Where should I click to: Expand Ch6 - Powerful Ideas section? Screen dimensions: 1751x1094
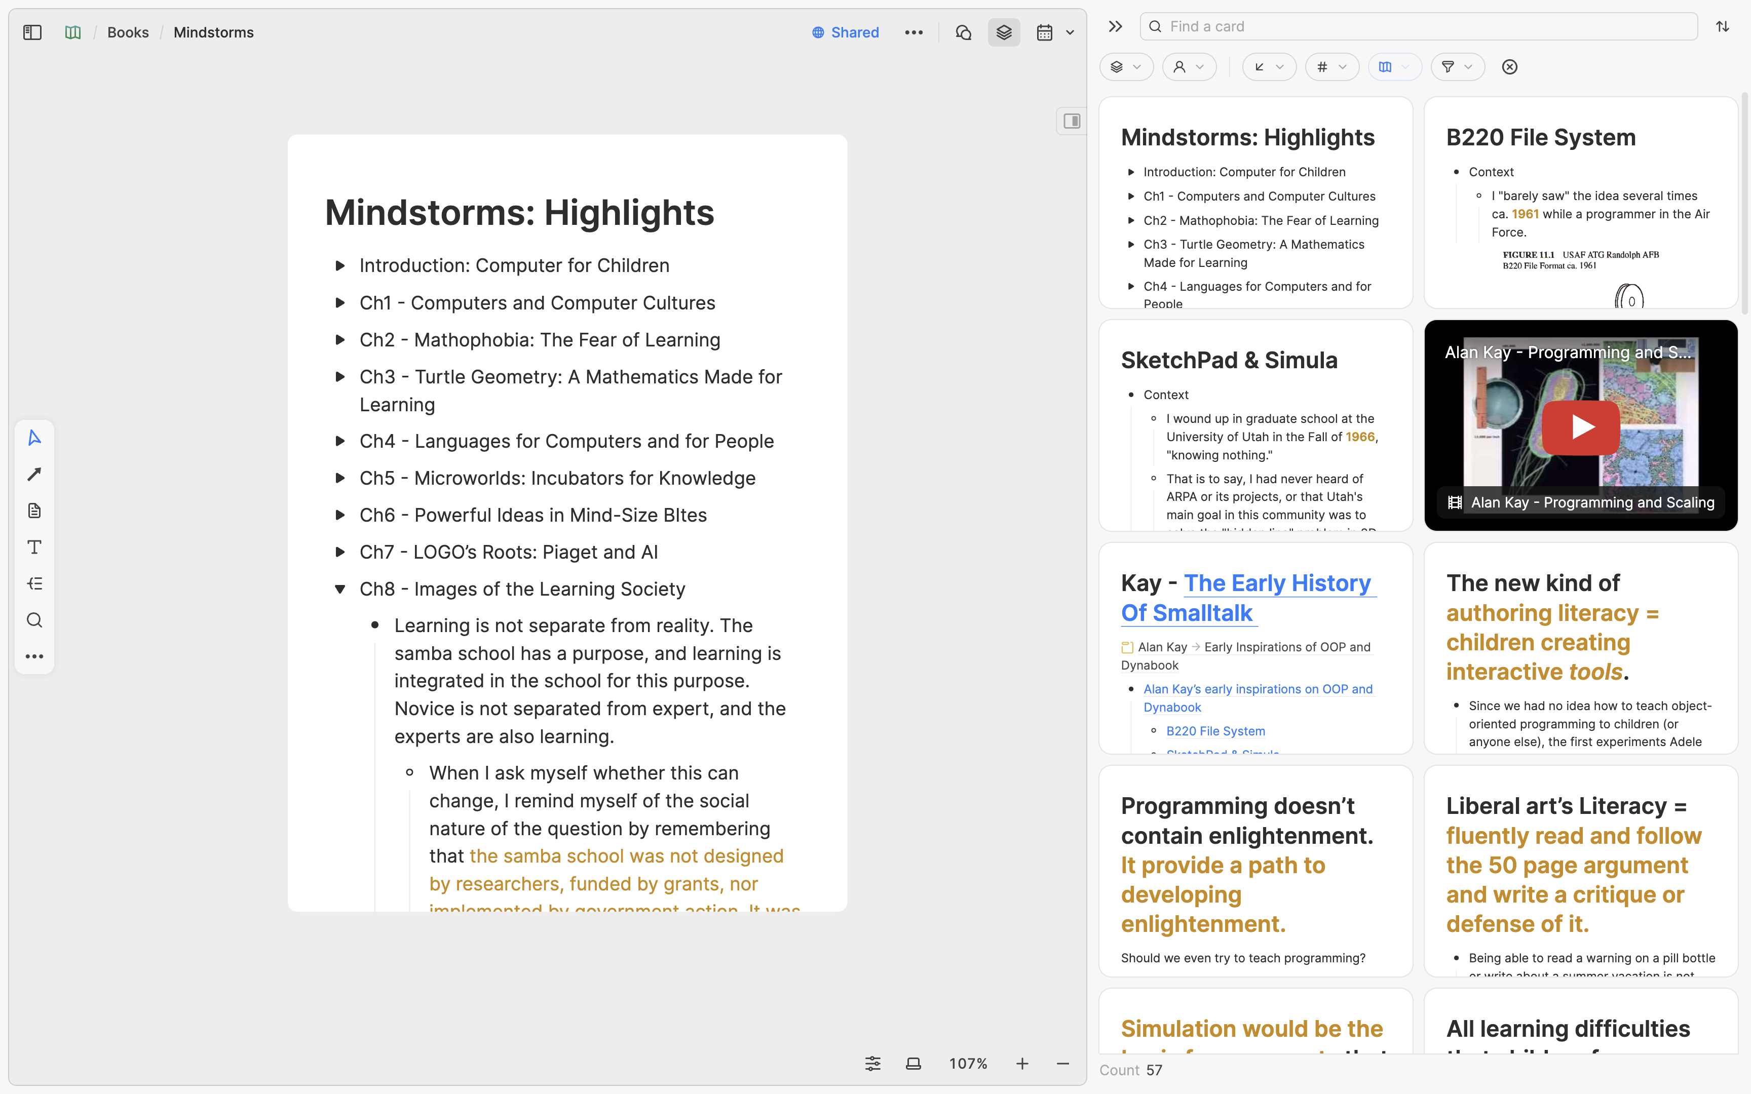340,515
